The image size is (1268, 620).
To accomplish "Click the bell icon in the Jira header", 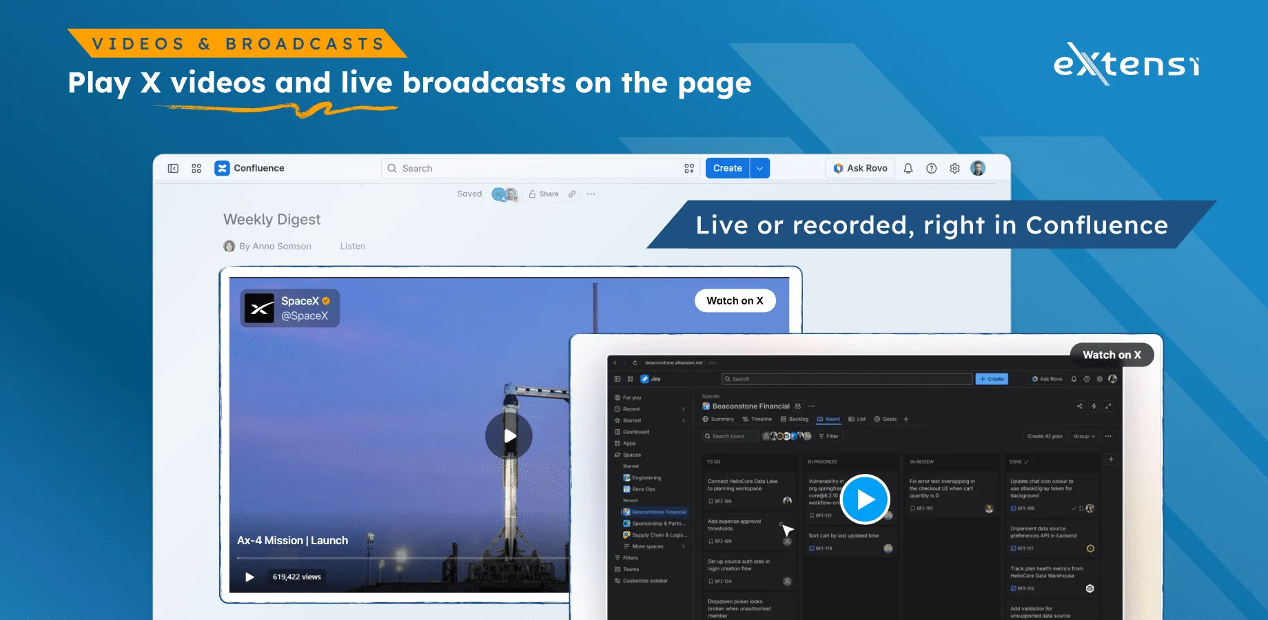I will [x=1074, y=379].
